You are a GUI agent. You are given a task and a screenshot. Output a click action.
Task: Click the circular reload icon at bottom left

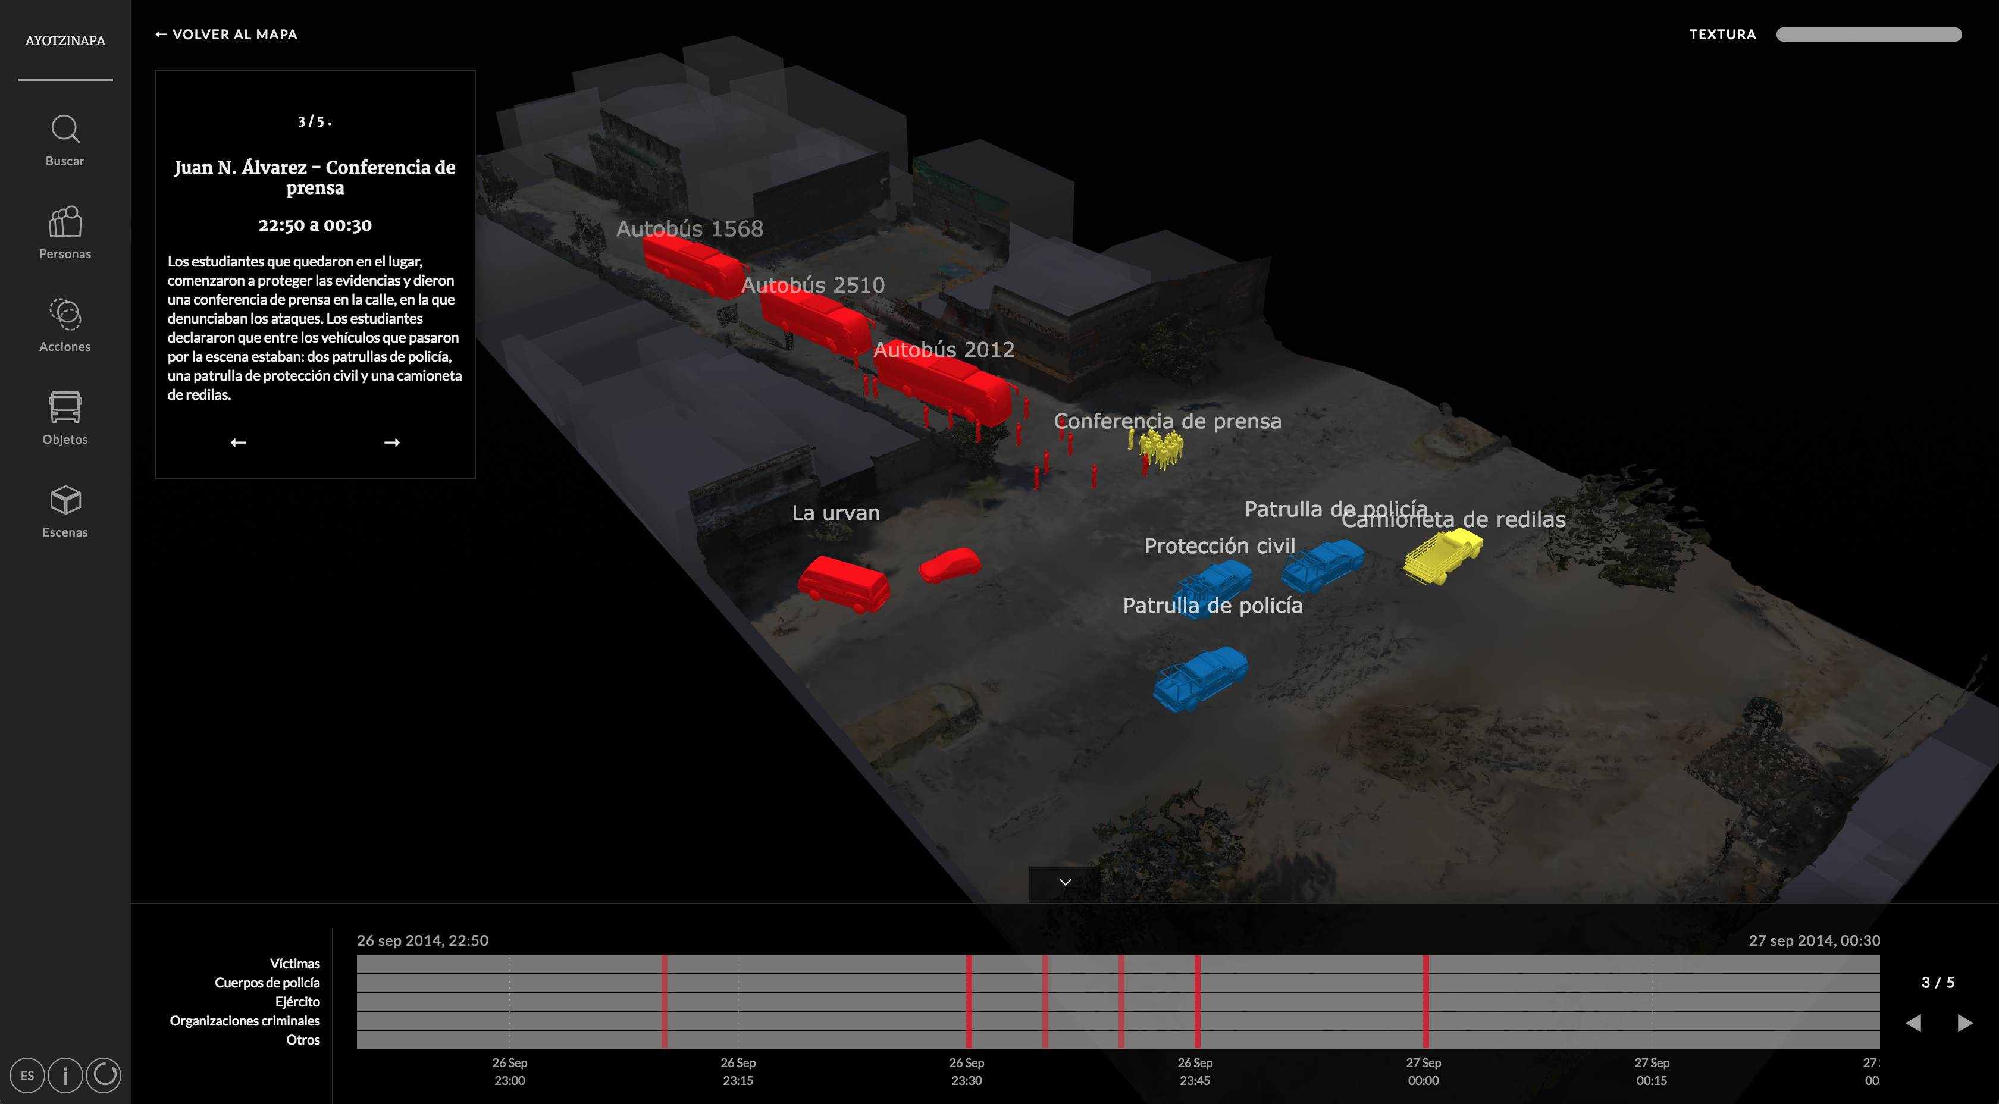point(104,1075)
